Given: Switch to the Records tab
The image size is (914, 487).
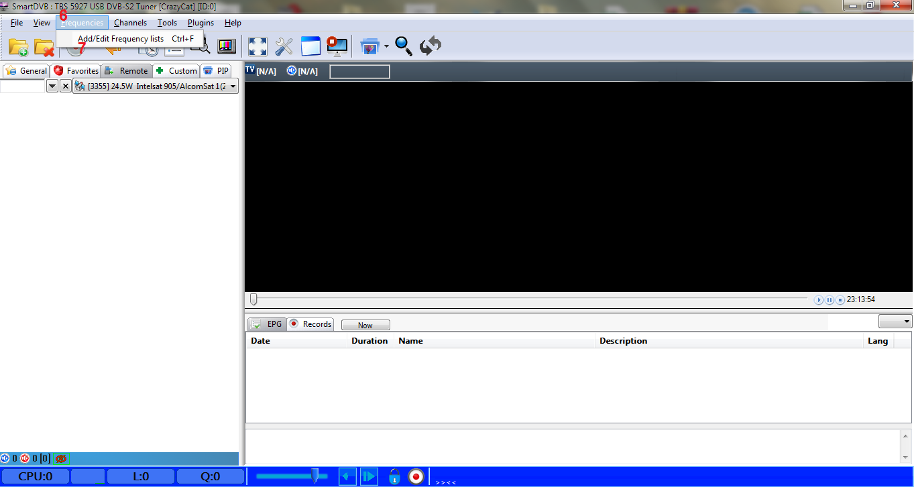Looking at the screenshot, I should click(x=310, y=324).
